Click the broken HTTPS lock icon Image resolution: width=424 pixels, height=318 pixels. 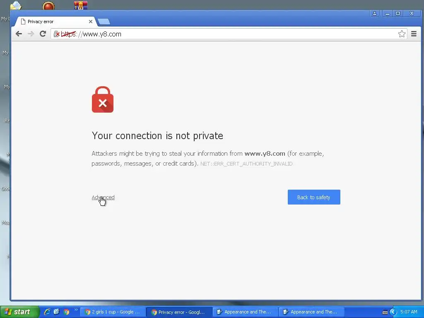[56, 34]
